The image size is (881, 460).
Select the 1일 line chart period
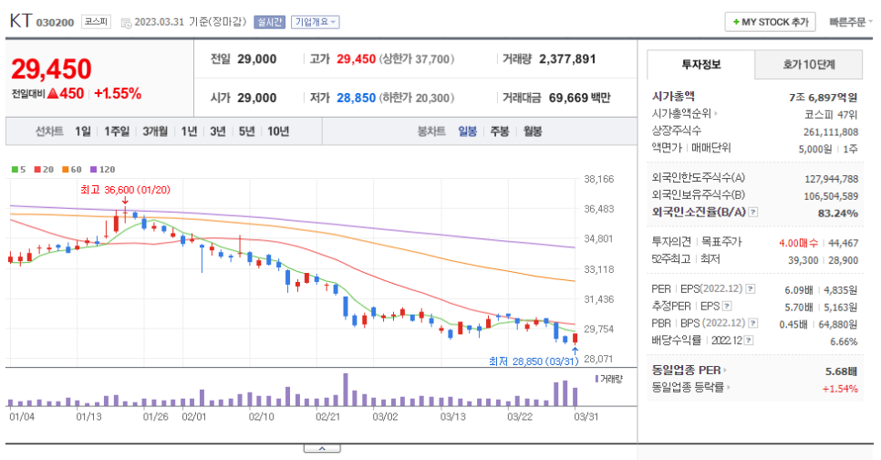83,131
